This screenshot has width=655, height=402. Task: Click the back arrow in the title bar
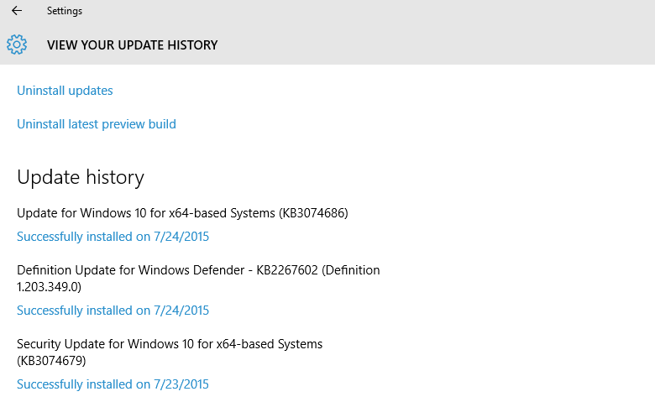click(x=17, y=11)
